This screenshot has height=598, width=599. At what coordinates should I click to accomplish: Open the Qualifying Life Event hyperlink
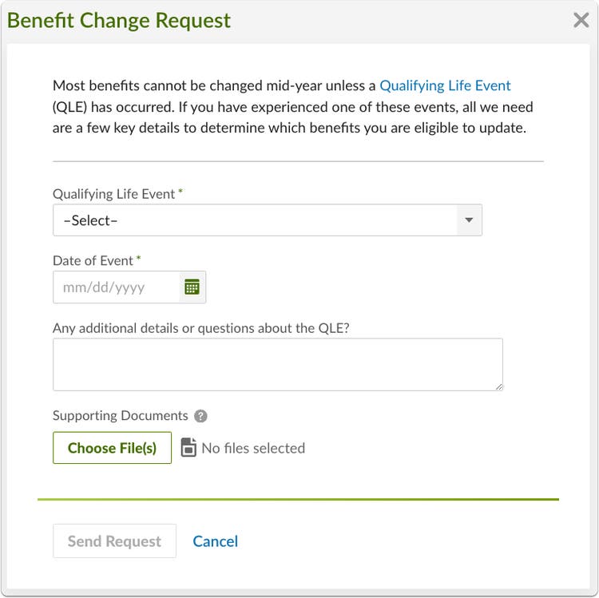tap(445, 86)
